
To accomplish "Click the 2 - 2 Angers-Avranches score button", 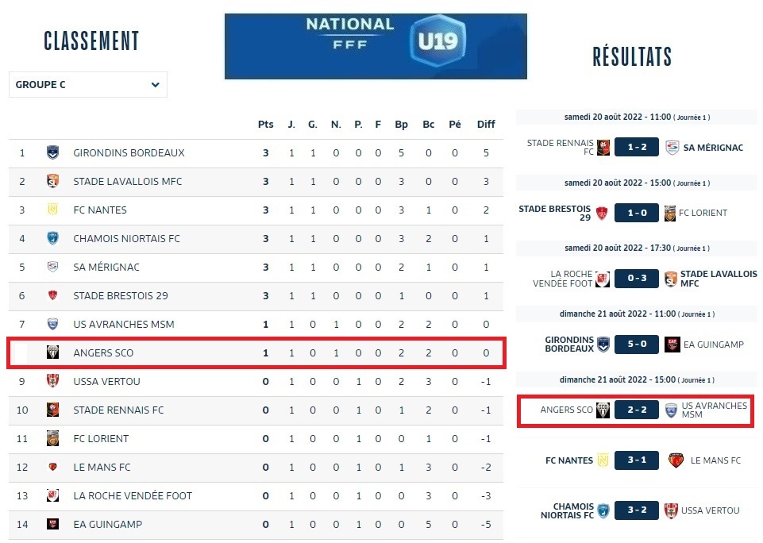I will pyautogui.click(x=636, y=410).
